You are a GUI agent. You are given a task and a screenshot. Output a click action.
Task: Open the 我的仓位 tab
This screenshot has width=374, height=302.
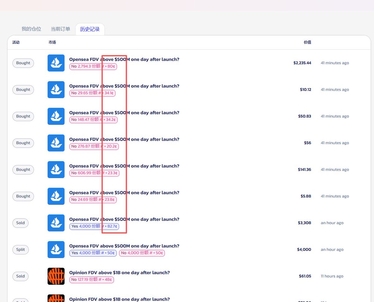(31, 29)
